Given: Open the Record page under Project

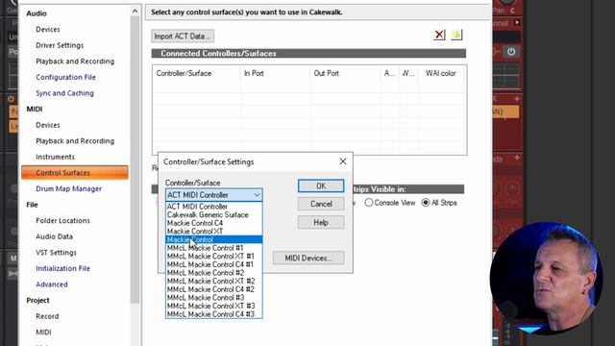Looking at the screenshot, I should tap(47, 316).
